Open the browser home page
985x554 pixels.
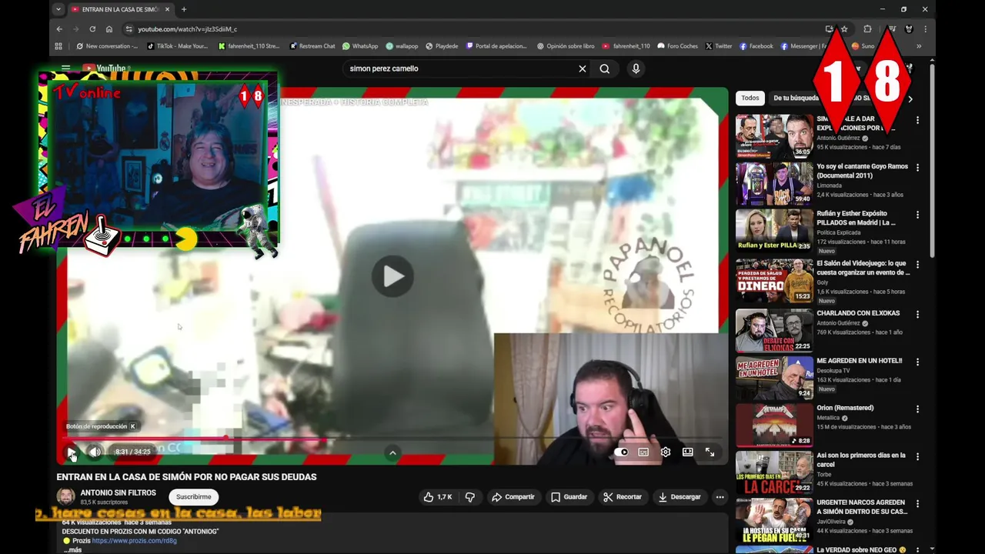click(109, 29)
